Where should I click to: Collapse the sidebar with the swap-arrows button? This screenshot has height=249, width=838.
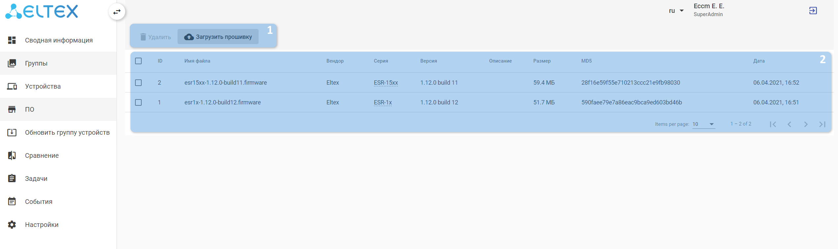pyautogui.click(x=117, y=12)
